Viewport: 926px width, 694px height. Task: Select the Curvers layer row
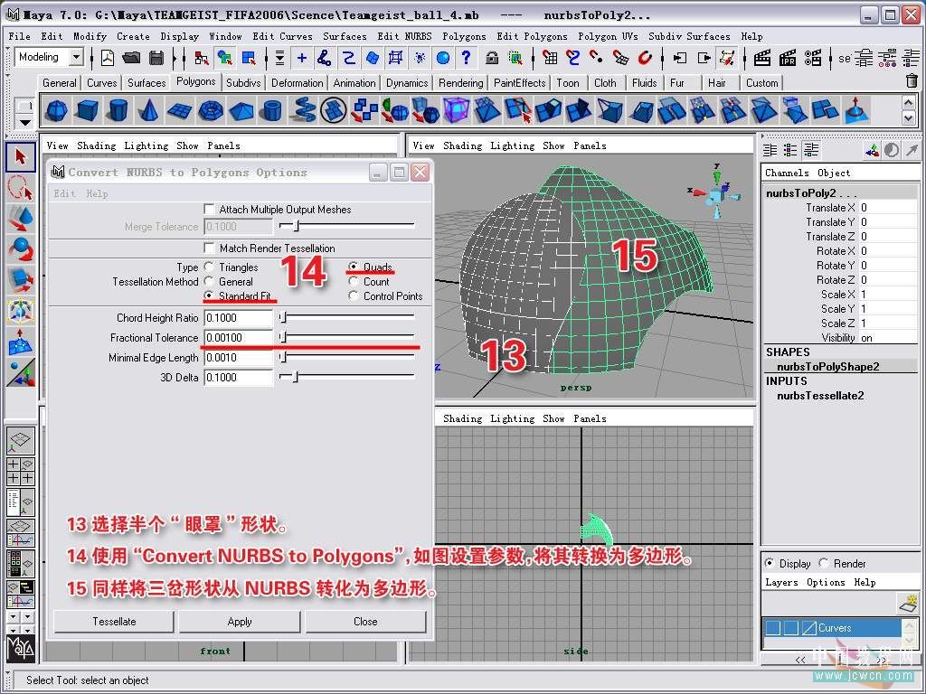832,628
